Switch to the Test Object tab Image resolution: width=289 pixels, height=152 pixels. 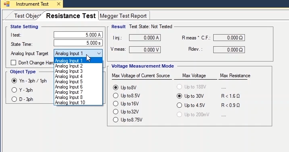coord(27,16)
